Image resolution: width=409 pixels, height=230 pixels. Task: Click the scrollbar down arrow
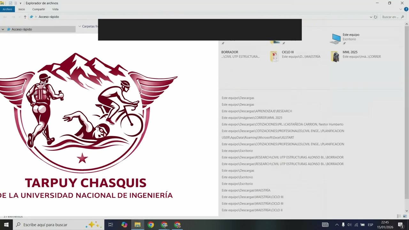[407, 211]
